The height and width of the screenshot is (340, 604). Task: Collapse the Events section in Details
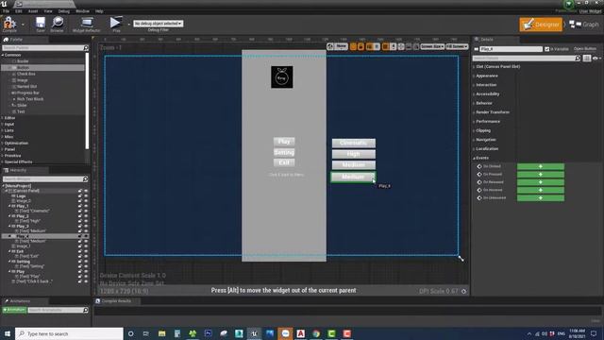474,158
